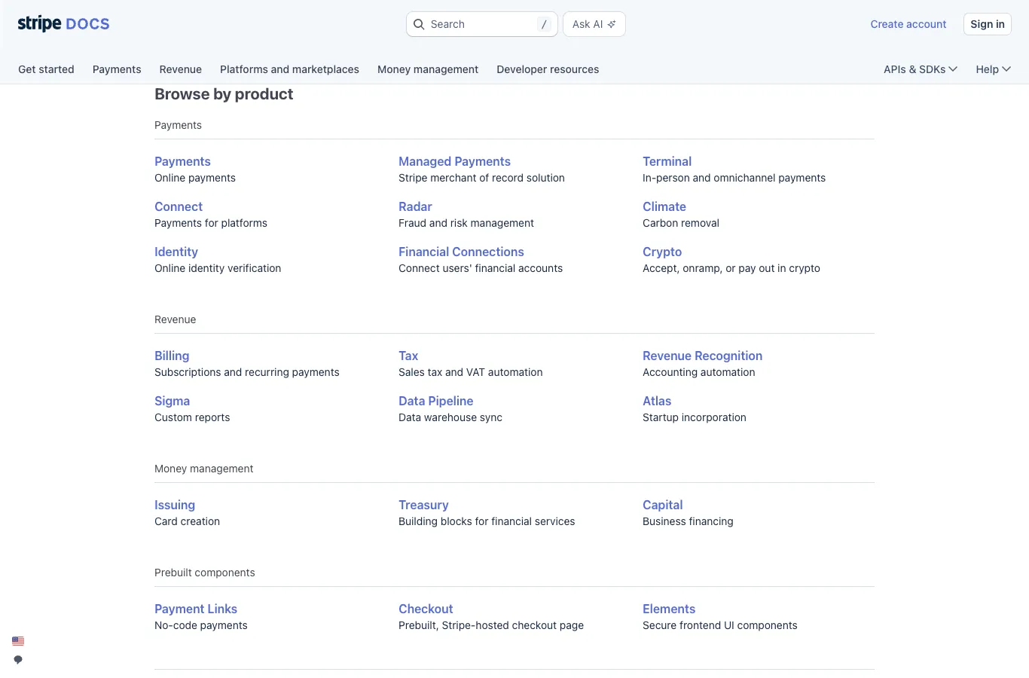Viewport: 1029px width, 678px height.
Task: Click 'Startup incorporation' description text
Action: pos(695,417)
